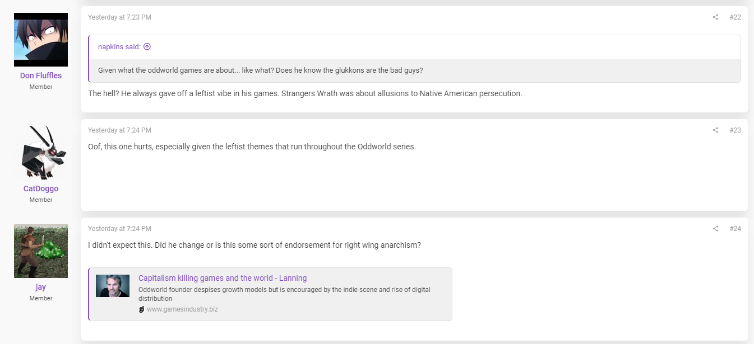Click jay's post 'Yesterday at 7:24 PM' timestamp
This screenshot has height=344, width=754.
(x=119, y=229)
